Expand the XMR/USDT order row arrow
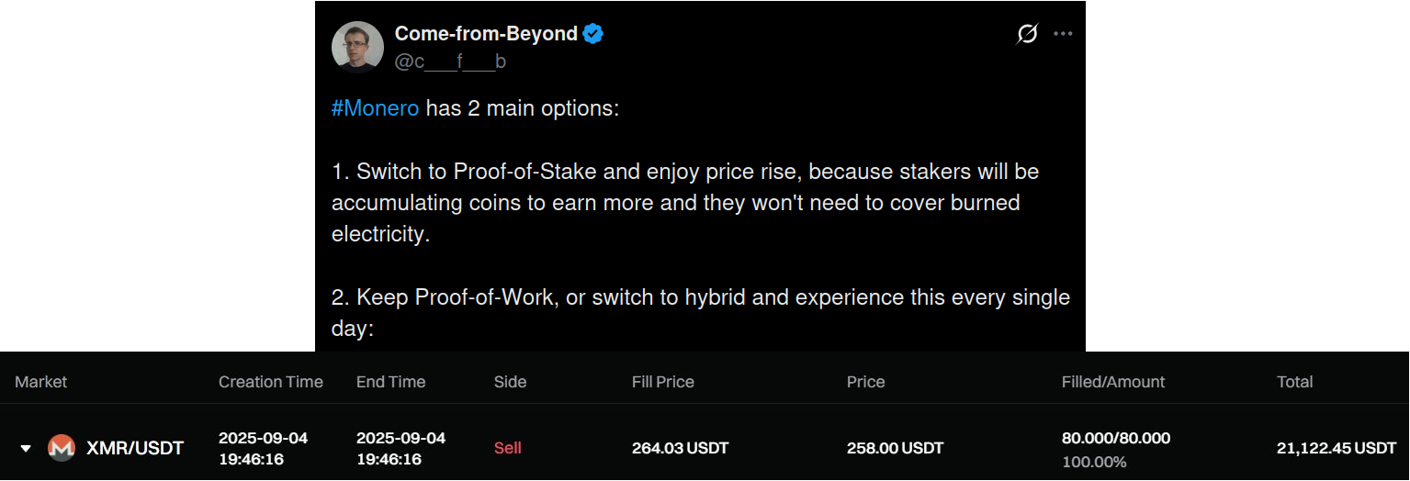This screenshot has width=1410, height=481. pyautogui.click(x=26, y=448)
